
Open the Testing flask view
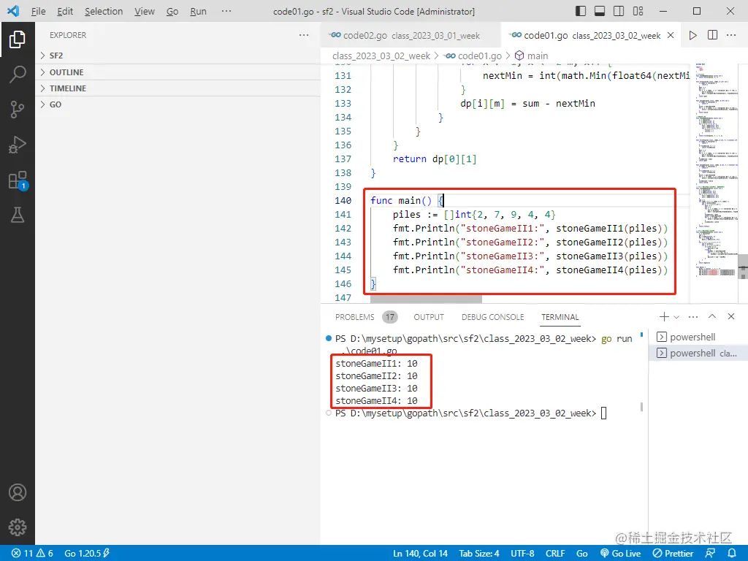click(x=18, y=215)
